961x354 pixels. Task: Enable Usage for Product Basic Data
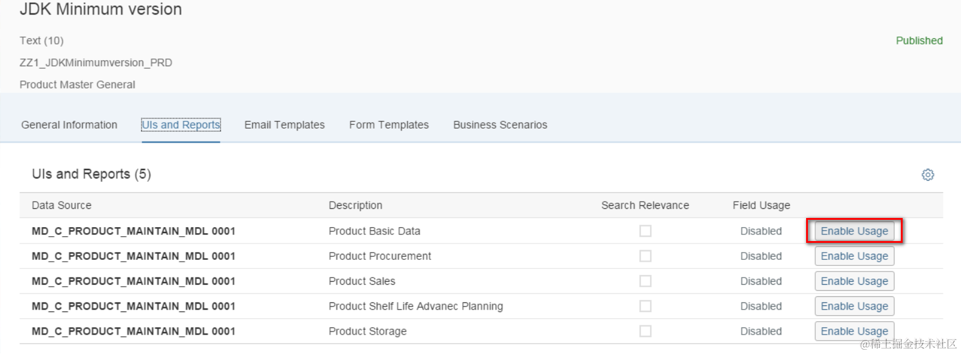point(854,231)
